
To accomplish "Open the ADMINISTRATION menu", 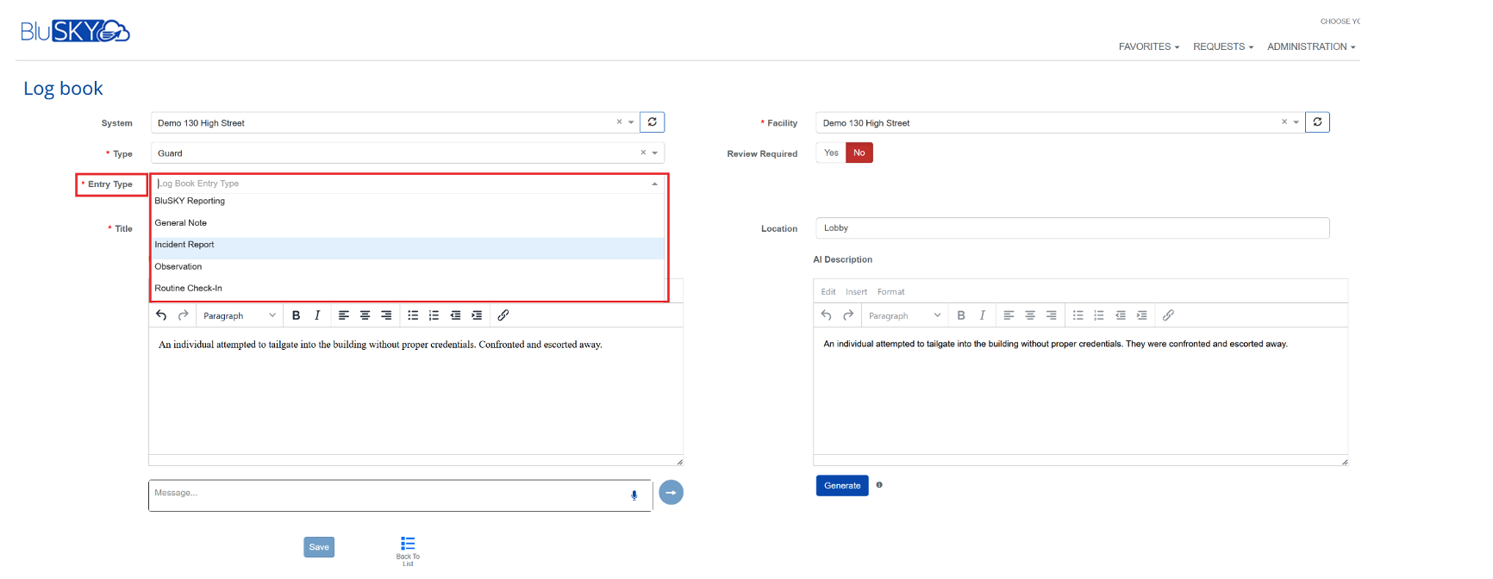I will [x=1310, y=47].
